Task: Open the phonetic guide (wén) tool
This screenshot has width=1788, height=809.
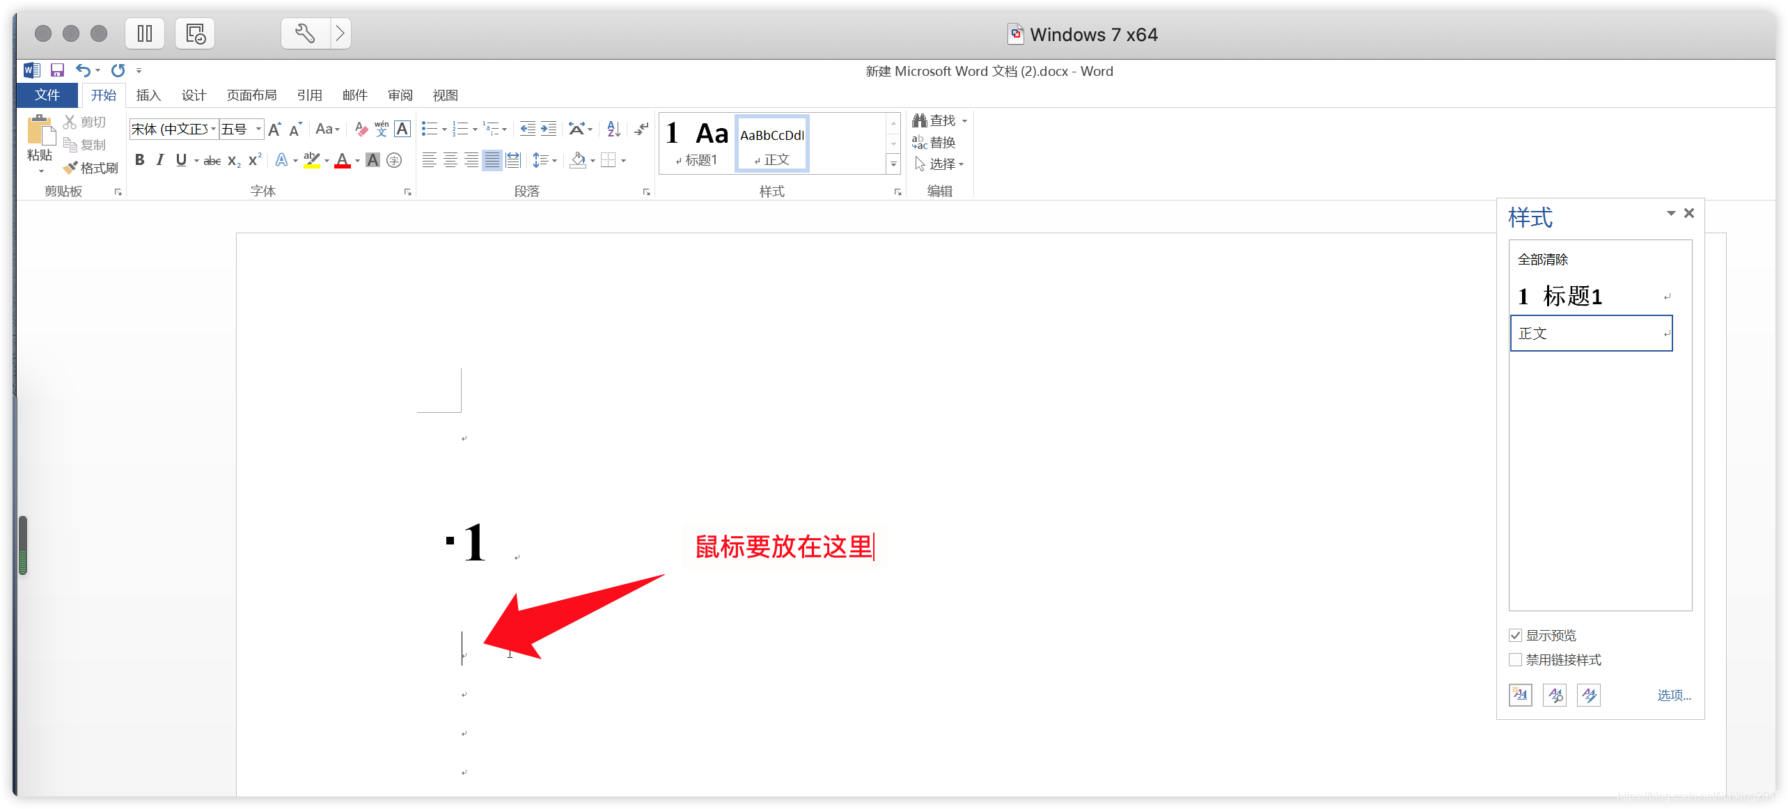Action: click(382, 129)
